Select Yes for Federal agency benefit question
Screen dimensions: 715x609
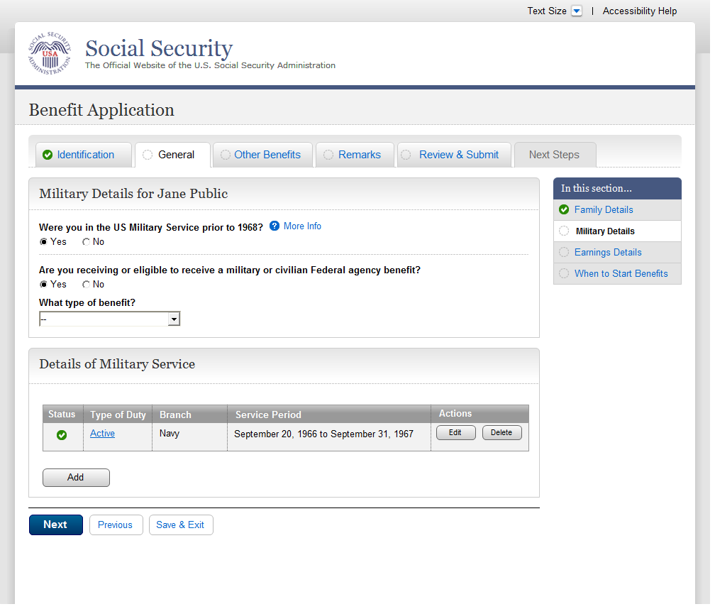click(44, 285)
